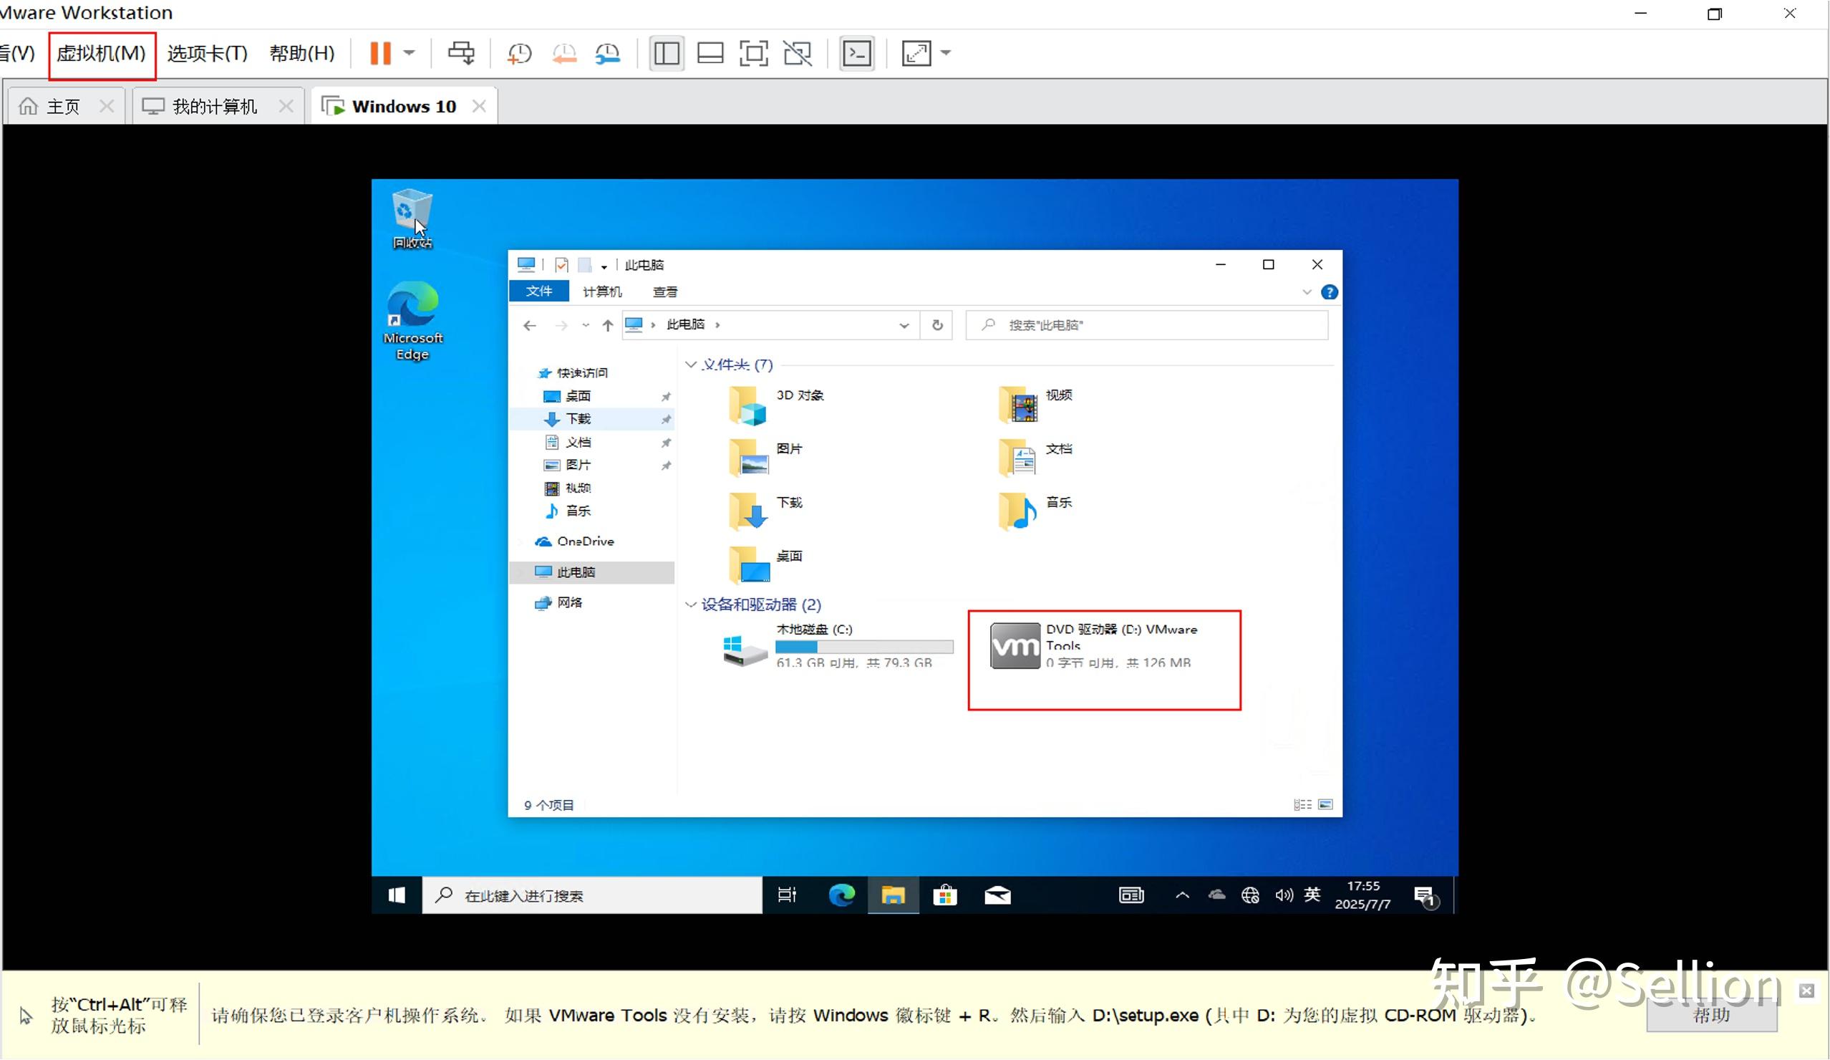Enter full screen mode icon
Image resolution: width=1830 pixels, height=1060 pixels.
pyautogui.click(x=755, y=53)
